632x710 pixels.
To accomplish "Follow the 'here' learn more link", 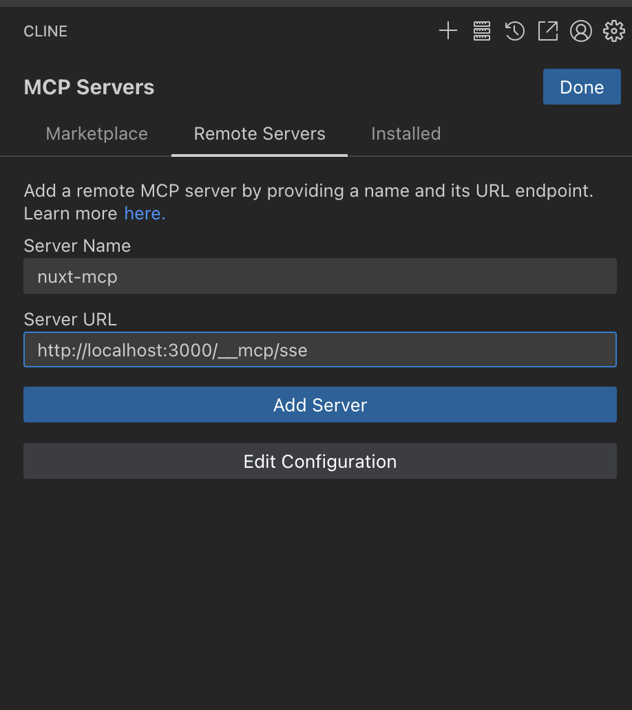I will [143, 213].
